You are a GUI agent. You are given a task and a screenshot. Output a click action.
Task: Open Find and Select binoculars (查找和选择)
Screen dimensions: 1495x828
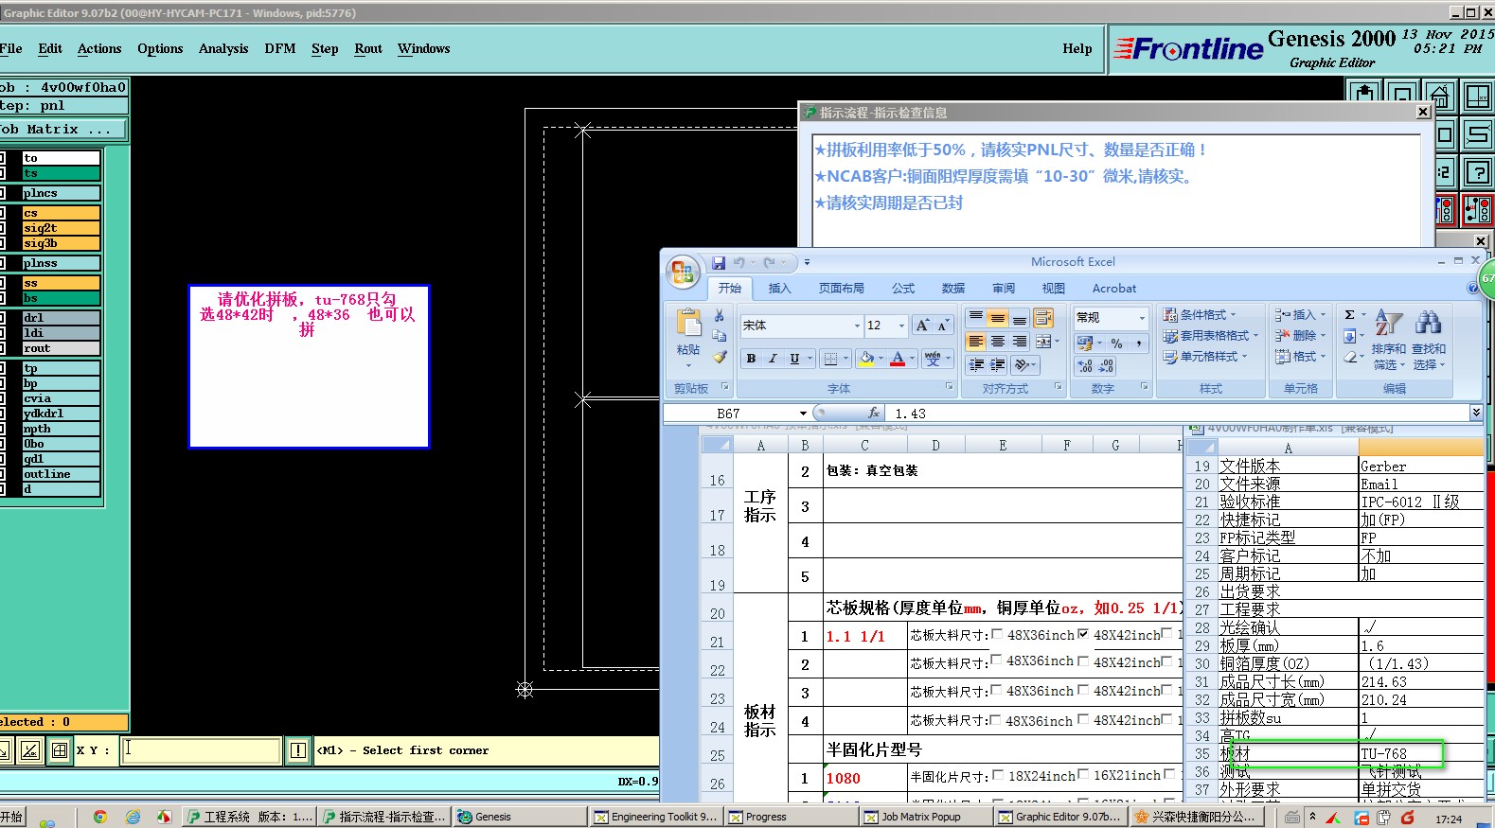[x=1429, y=340]
